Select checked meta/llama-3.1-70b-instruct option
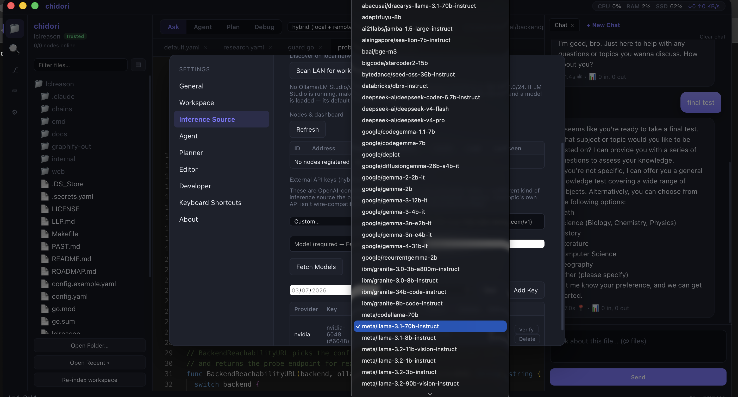Image resolution: width=738 pixels, height=397 pixels. [x=430, y=326]
